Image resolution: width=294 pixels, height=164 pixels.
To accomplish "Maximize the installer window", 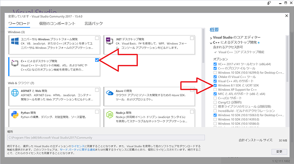I will [286, 3].
